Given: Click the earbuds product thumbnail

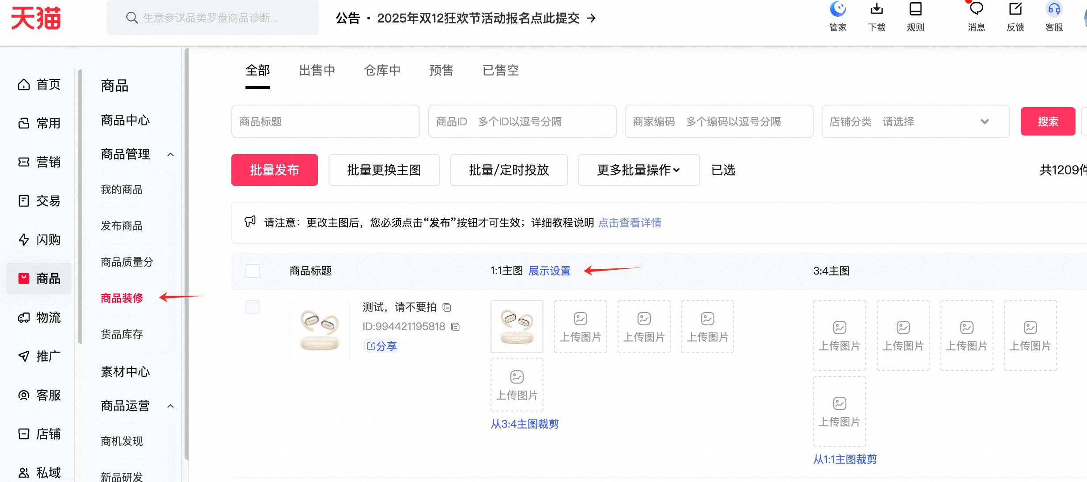Looking at the screenshot, I should 320,330.
